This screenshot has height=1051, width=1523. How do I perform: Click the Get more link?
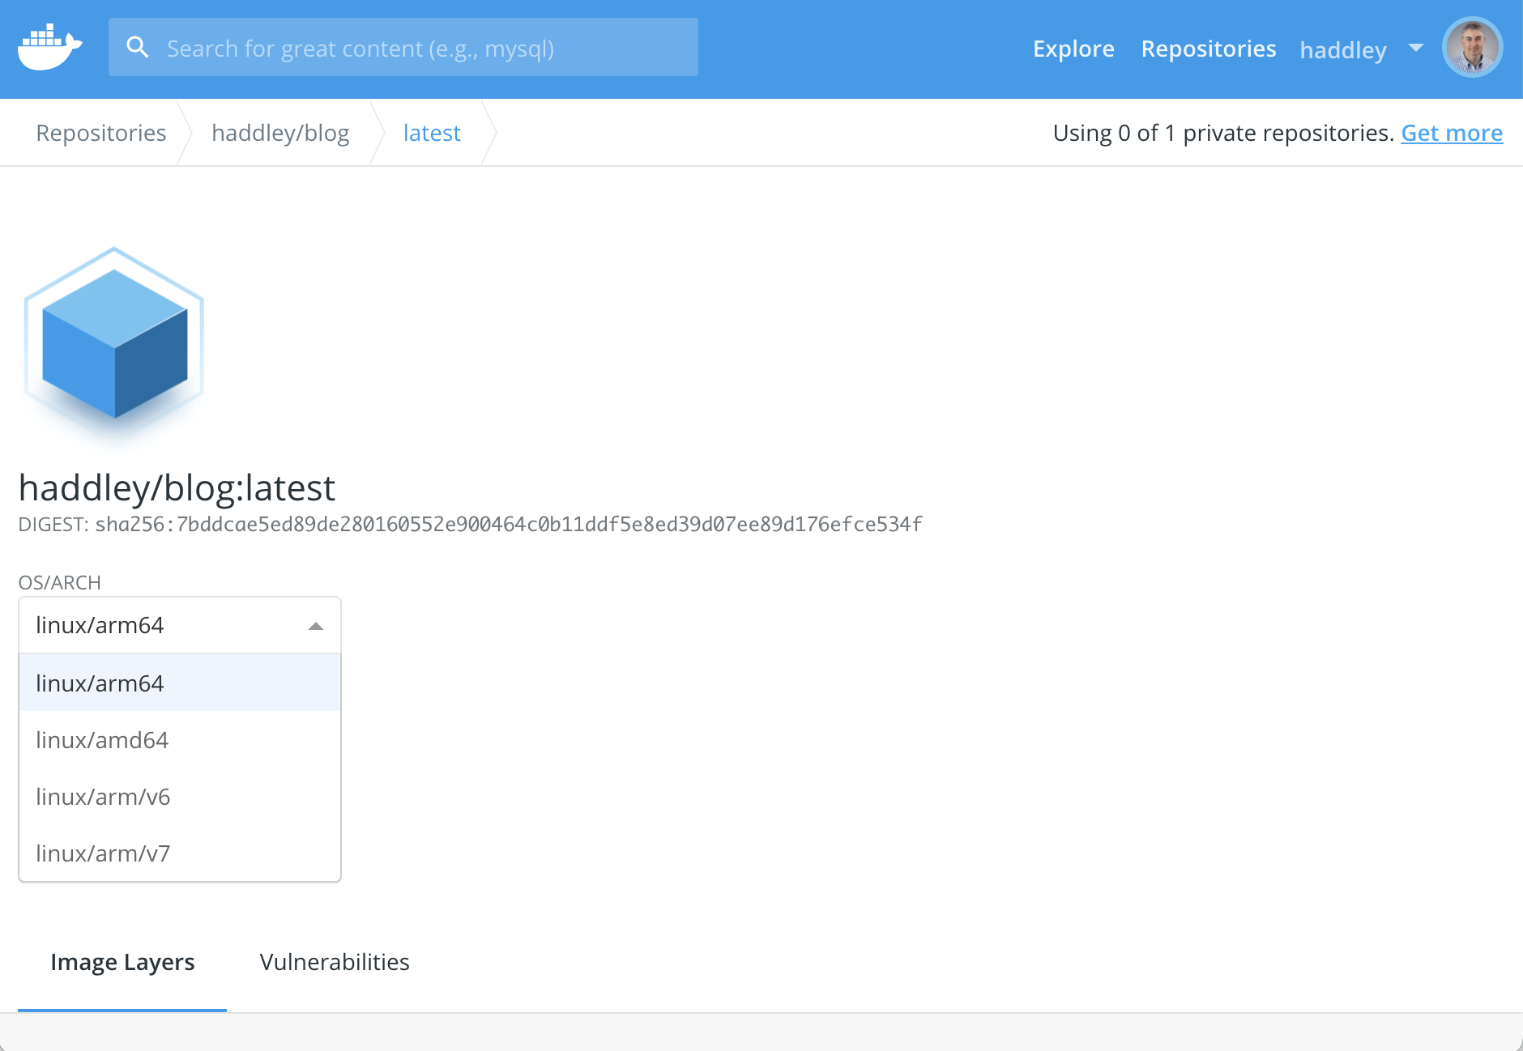(1452, 133)
